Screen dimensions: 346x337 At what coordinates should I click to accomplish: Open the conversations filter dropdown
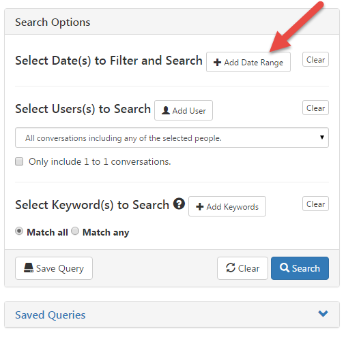(172, 138)
